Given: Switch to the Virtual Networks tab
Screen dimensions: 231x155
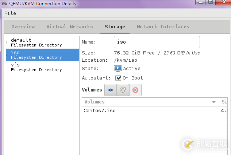Looking at the screenshot, I should click(x=70, y=26).
